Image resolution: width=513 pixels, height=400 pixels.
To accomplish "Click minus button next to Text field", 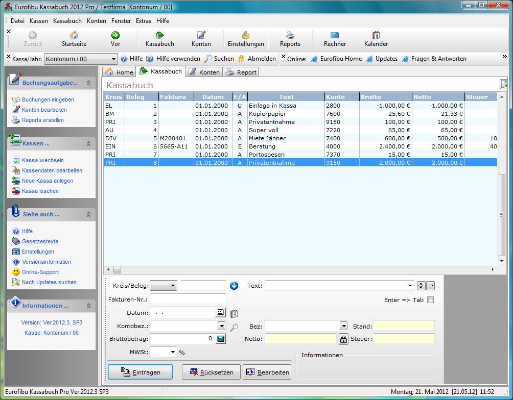I will (x=431, y=286).
